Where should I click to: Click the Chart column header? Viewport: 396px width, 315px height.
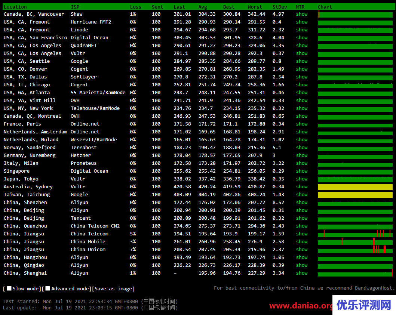(x=325, y=7)
